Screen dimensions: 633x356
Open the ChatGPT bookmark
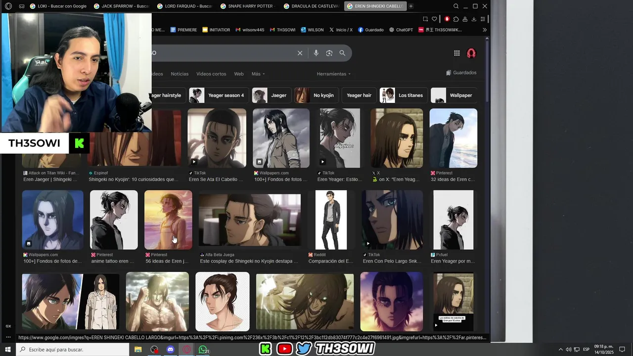click(x=401, y=30)
